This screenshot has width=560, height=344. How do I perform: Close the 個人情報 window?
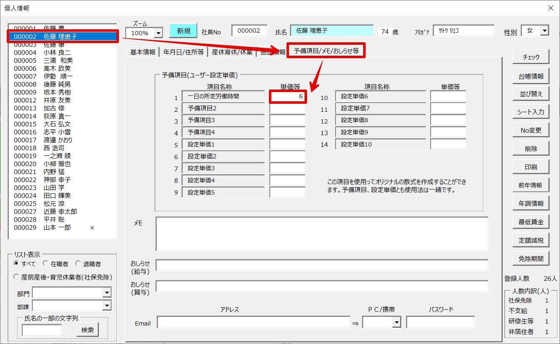point(551,8)
